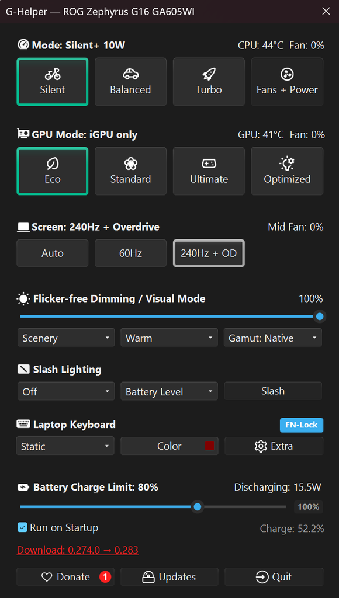339x598 pixels.
Task: Click the brightness dimming slider handle
Action: 320,316
